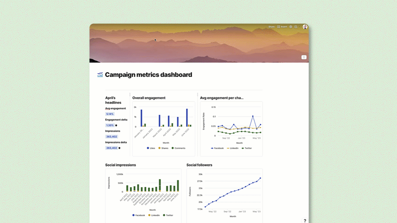Toggle LinkedIn in Avg engagement legend
Image resolution: width=397 pixels, height=223 pixels.
coord(233,148)
